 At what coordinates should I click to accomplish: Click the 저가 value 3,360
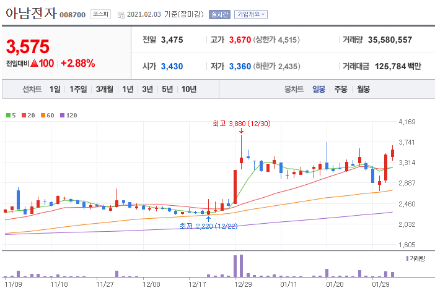tap(240, 66)
